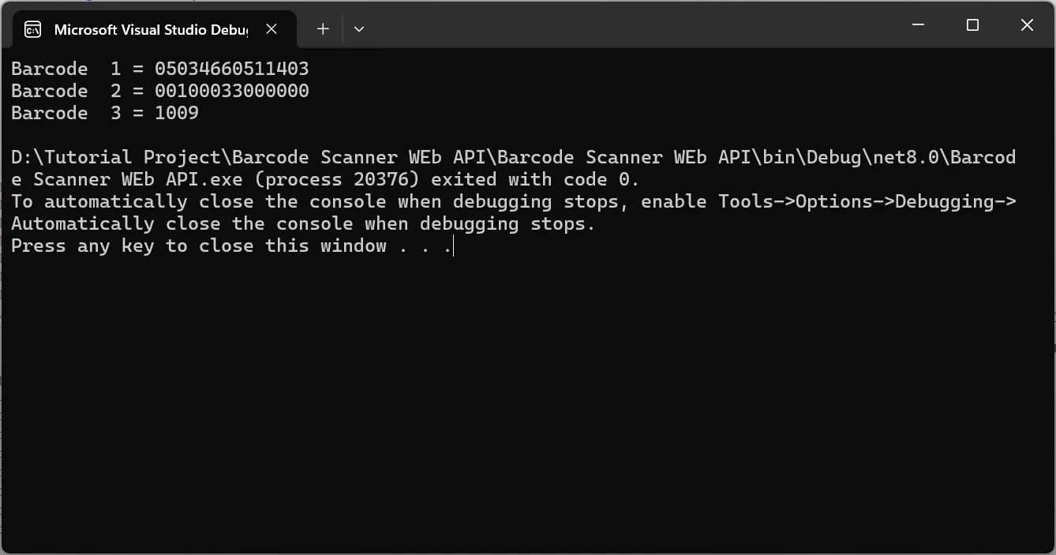Image resolution: width=1056 pixels, height=555 pixels.
Task: Click the blinking text cursor after dots
Action: pos(454,246)
